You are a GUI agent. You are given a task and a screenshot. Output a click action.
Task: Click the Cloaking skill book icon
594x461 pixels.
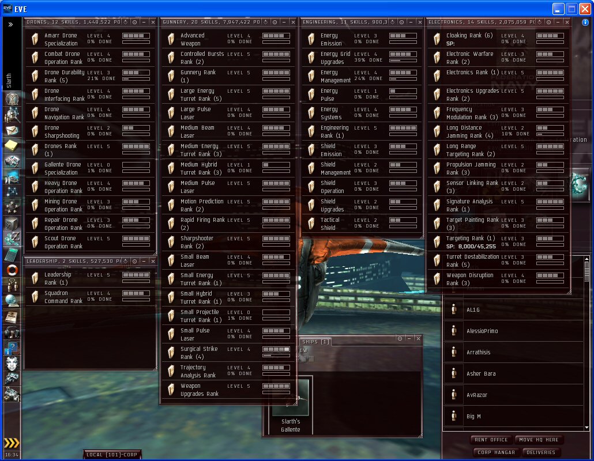[x=437, y=39]
